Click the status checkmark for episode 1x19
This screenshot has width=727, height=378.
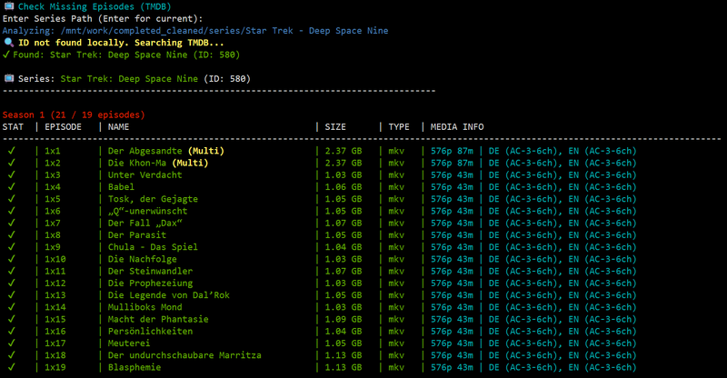click(12, 367)
